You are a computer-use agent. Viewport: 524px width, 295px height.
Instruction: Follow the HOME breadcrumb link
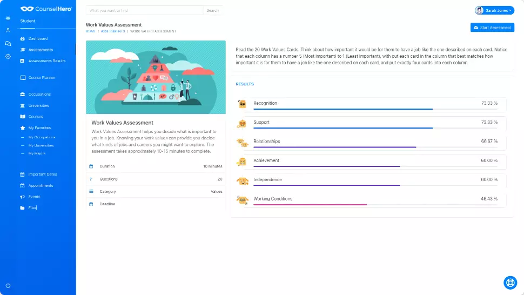tap(90, 31)
